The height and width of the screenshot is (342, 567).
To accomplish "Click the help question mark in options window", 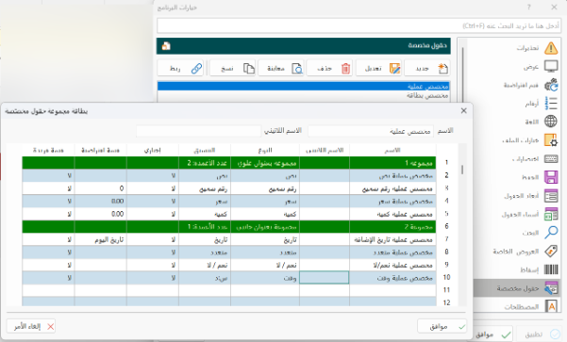I will [x=529, y=8].
